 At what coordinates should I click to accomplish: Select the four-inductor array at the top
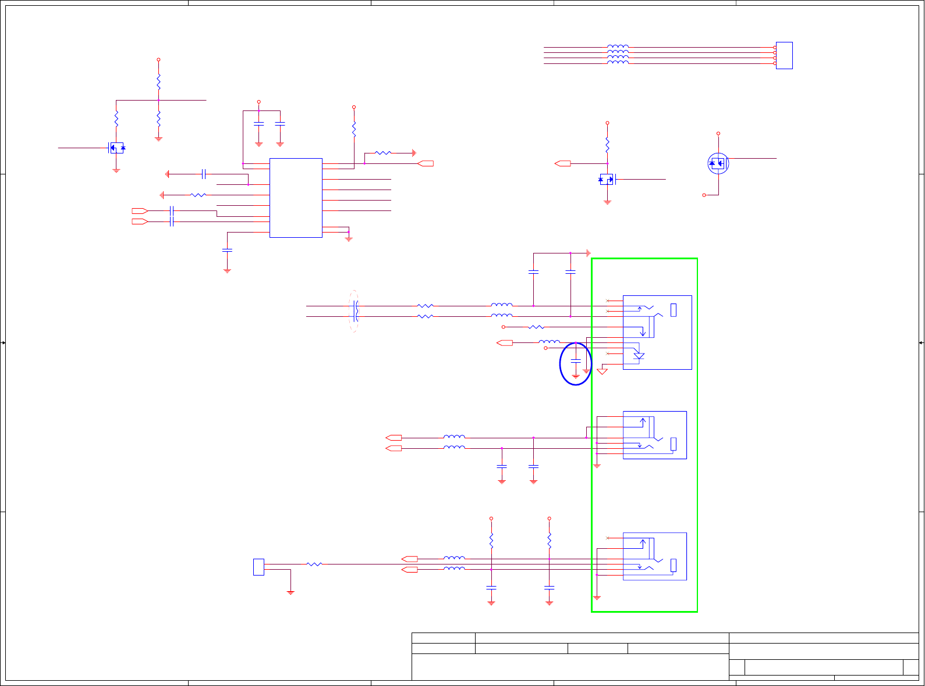618,55
